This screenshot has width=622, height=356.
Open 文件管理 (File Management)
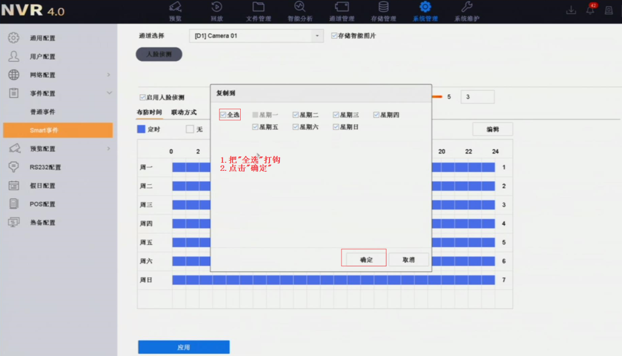click(258, 10)
